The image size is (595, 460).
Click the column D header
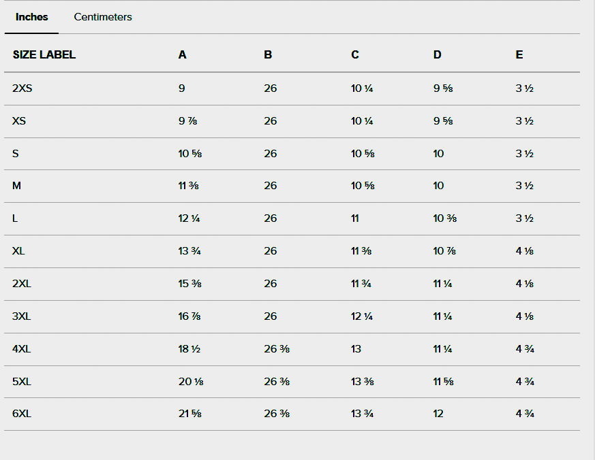[437, 55]
